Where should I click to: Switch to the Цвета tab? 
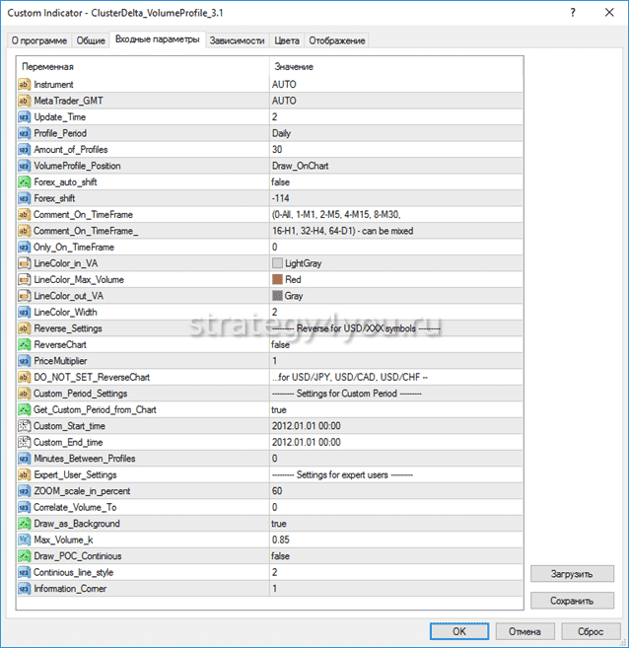click(x=286, y=40)
